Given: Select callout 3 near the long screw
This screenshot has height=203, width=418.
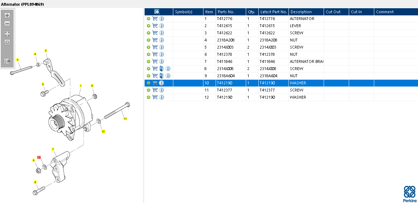Looking at the screenshot, I should point(18,60).
